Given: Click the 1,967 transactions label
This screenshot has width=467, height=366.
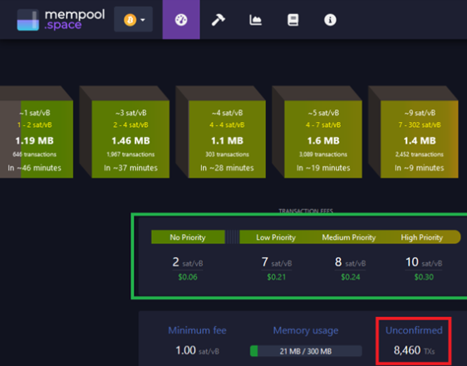Looking at the screenshot, I should (x=130, y=154).
